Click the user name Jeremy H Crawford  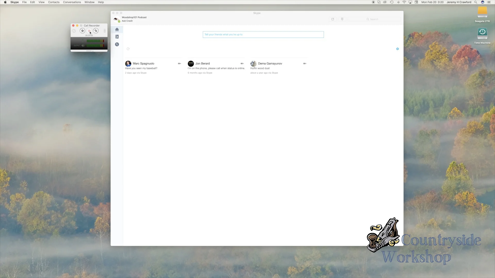point(459,2)
